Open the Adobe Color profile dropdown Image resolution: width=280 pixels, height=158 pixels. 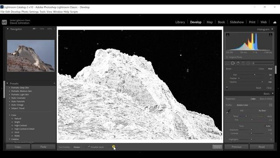pos(242,105)
